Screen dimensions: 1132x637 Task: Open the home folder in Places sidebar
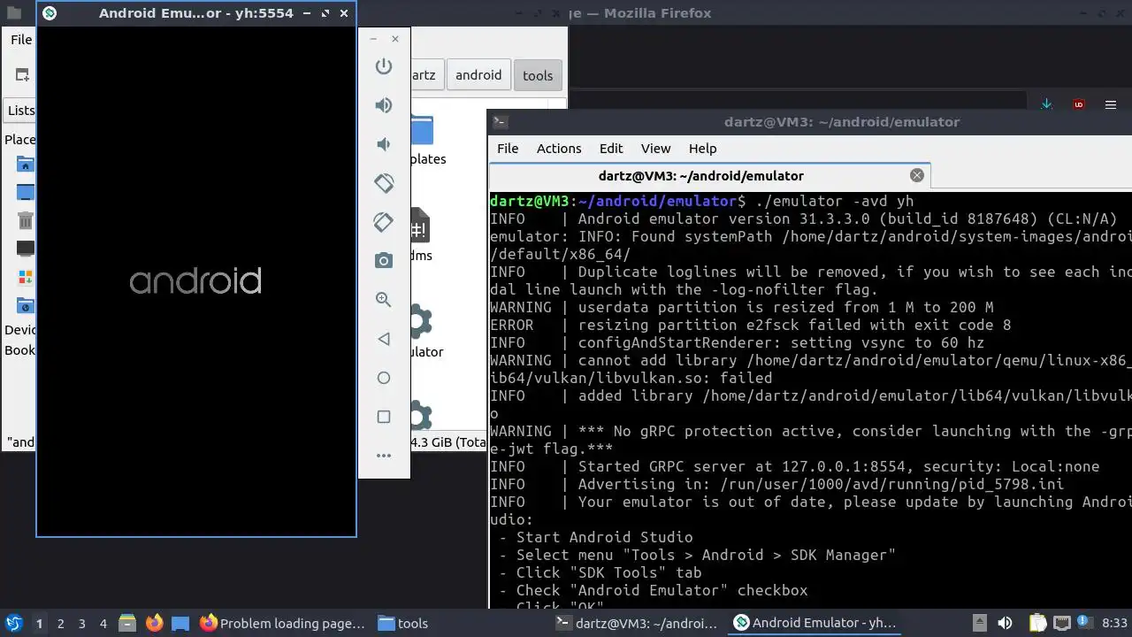(x=25, y=165)
